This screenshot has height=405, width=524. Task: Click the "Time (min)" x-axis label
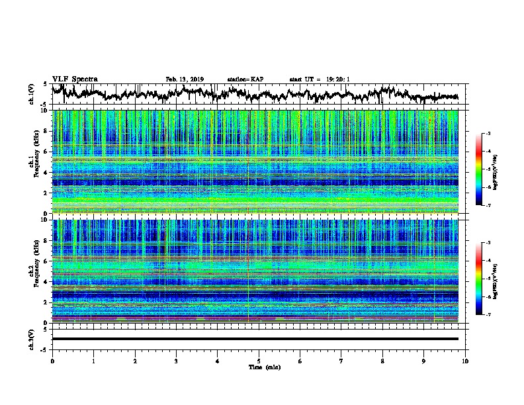265,367
